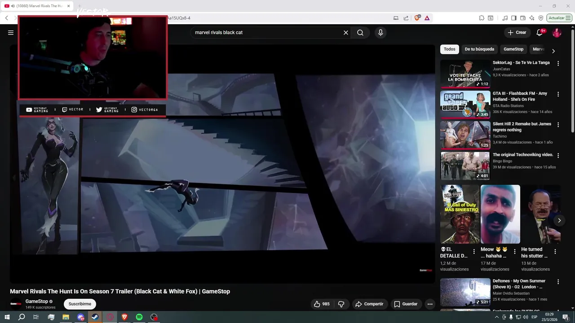Open the more actions ellipsis under video
This screenshot has width=575, height=323.
[430, 304]
